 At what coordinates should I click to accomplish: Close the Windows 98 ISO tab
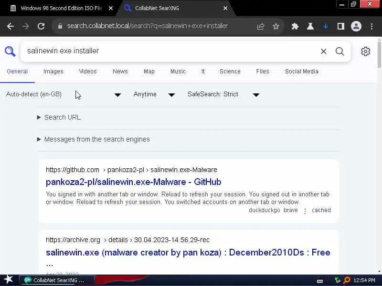[x=111, y=8]
